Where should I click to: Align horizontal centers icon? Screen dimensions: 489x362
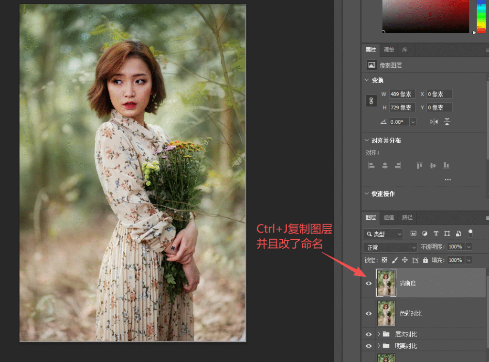click(385, 165)
